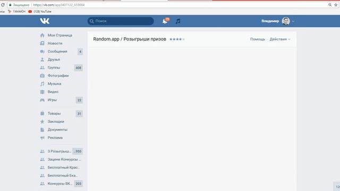Click the browser address bar URL
Screen dimensions: 340x191
(59, 5)
